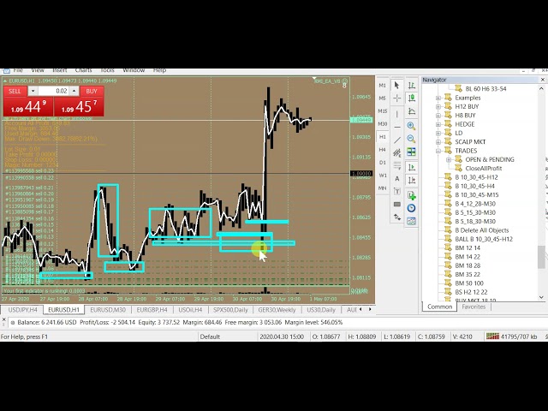Screen dimensions: 548x411
Task: Click the zoom in magnifier icon
Action: (x=412, y=125)
